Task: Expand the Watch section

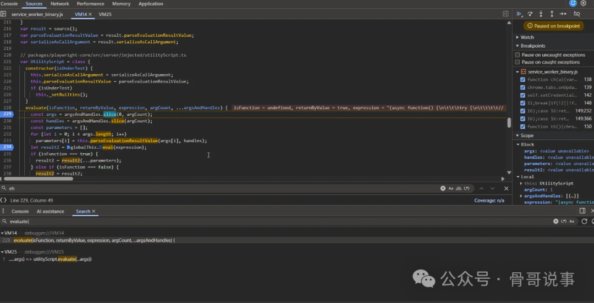Action: point(518,37)
